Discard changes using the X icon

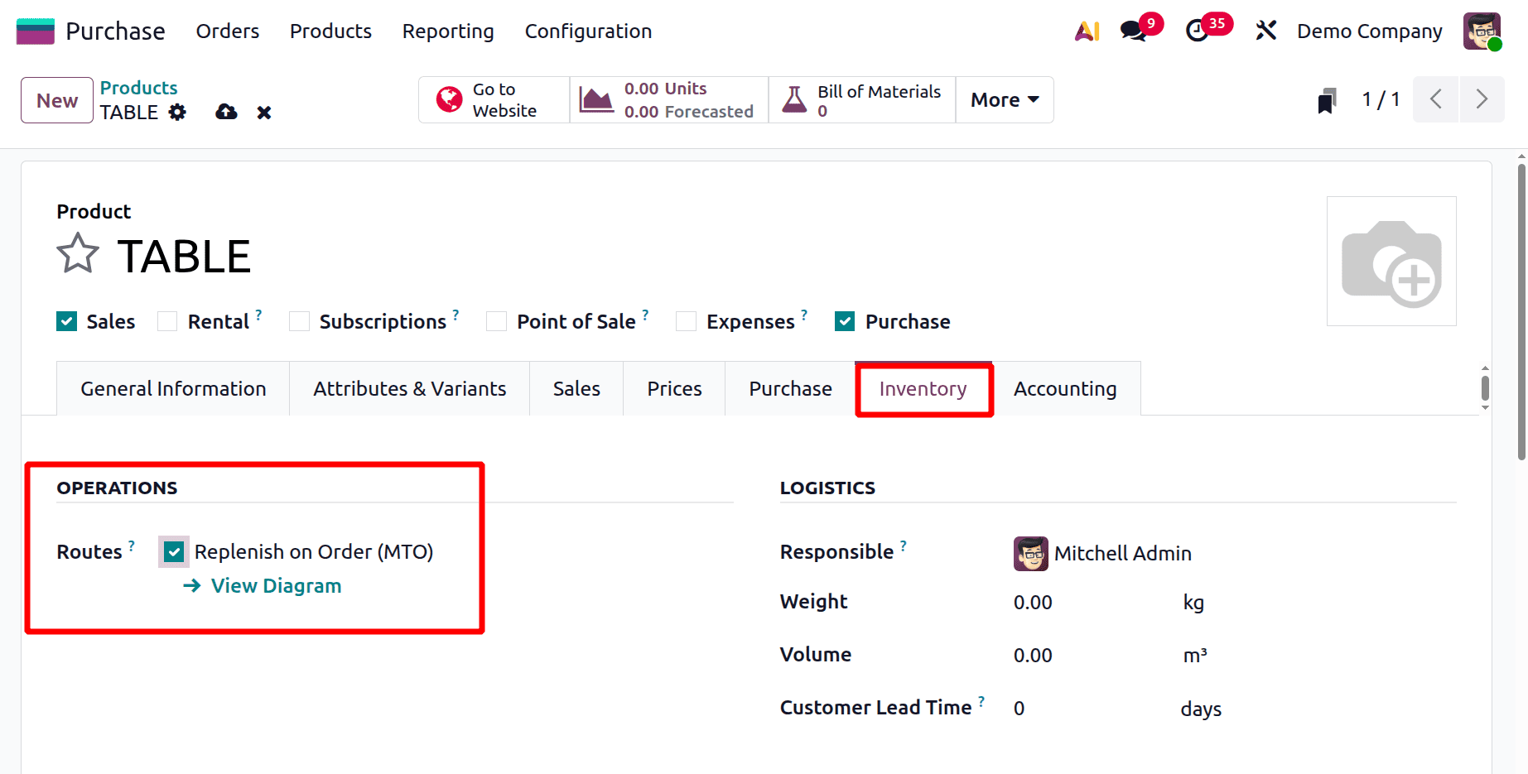click(x=263, y=112)
